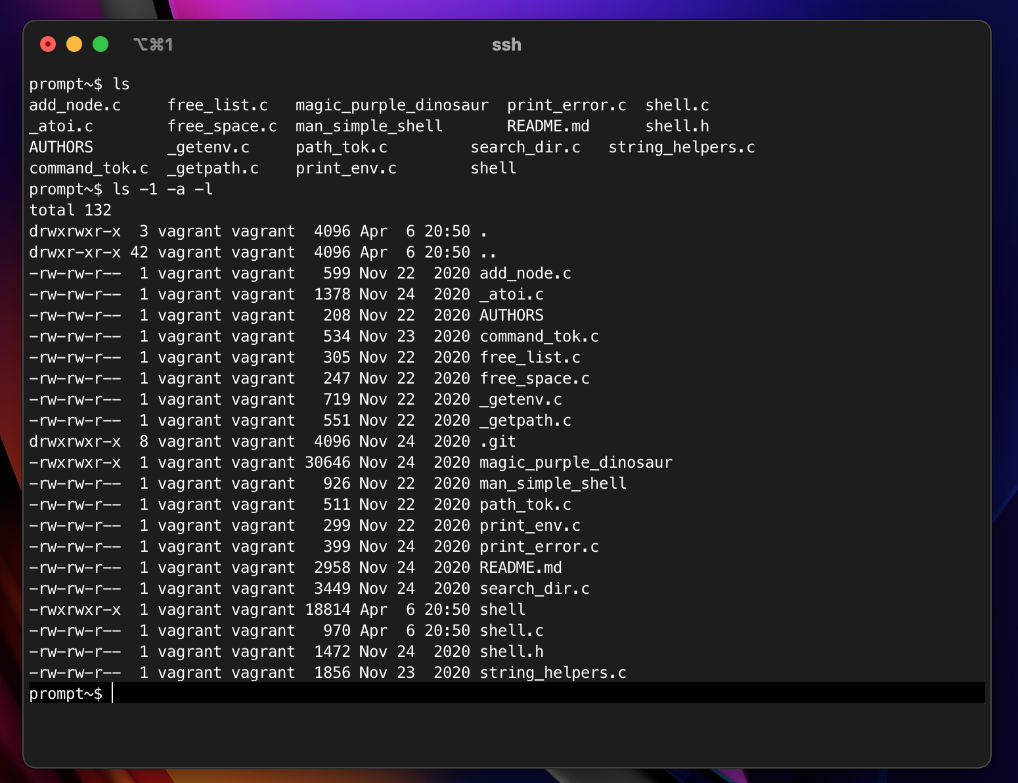Select magic_purple_dinosaur in long listing

click(x=576, y=462)
